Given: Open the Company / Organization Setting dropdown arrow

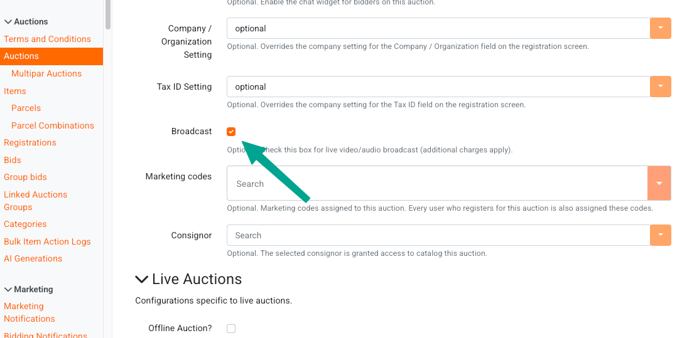Looking at the screenshot, I should point(661,28).
